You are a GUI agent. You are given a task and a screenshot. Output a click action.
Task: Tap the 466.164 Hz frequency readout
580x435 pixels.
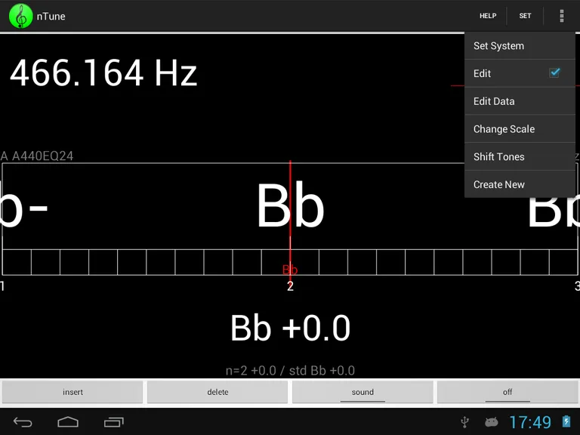click(x=103, y=72)
